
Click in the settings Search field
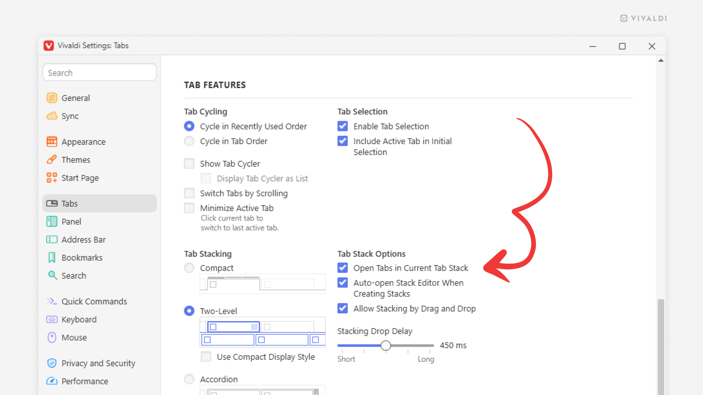(100, 72)
